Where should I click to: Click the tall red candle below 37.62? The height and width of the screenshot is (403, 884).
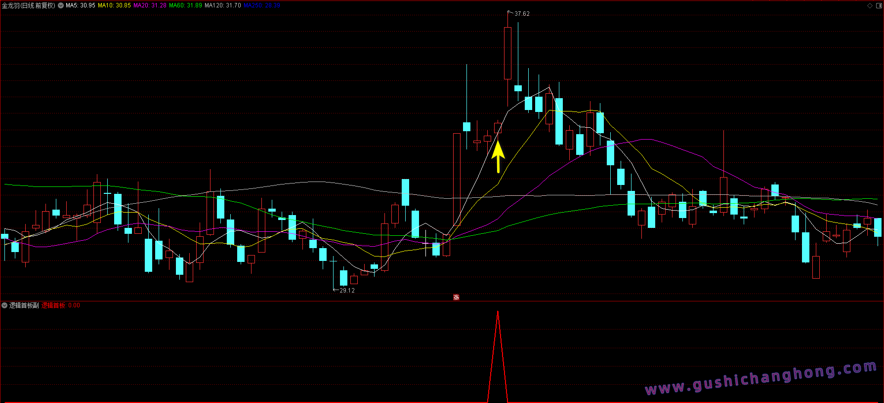tap(507, 53)
